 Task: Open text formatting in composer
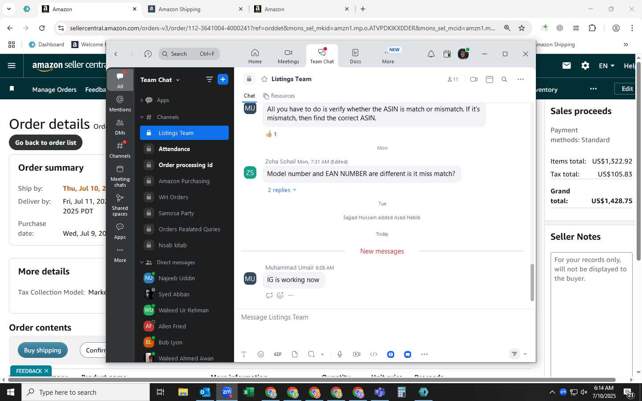(244, 354)
